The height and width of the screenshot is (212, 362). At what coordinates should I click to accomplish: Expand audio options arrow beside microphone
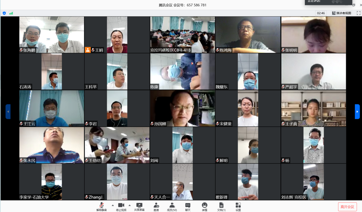pos(112,205)
